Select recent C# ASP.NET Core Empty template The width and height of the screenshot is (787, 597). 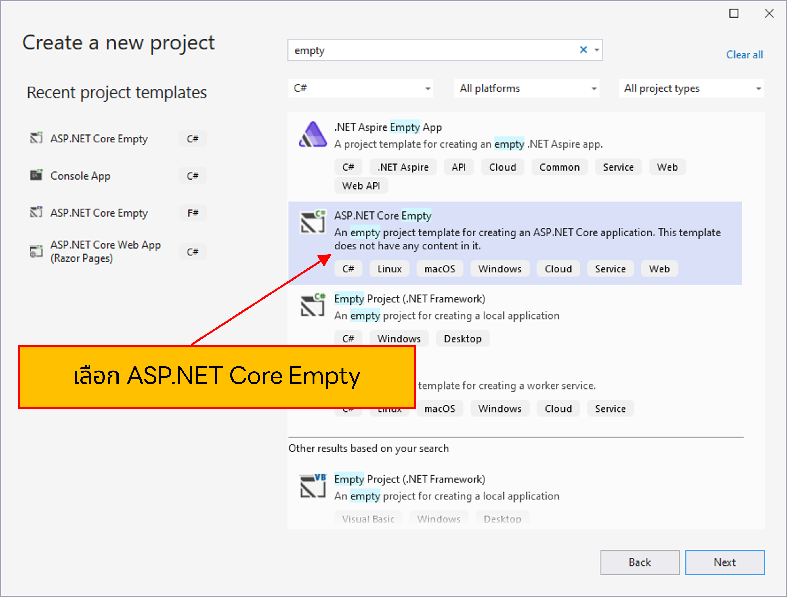99,139
